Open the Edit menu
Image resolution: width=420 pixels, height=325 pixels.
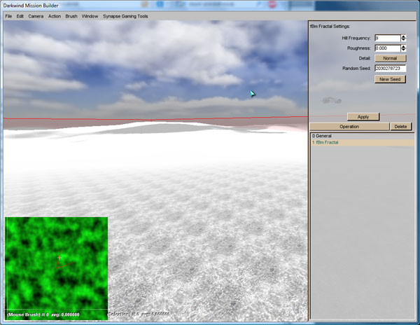coord(20,15)
